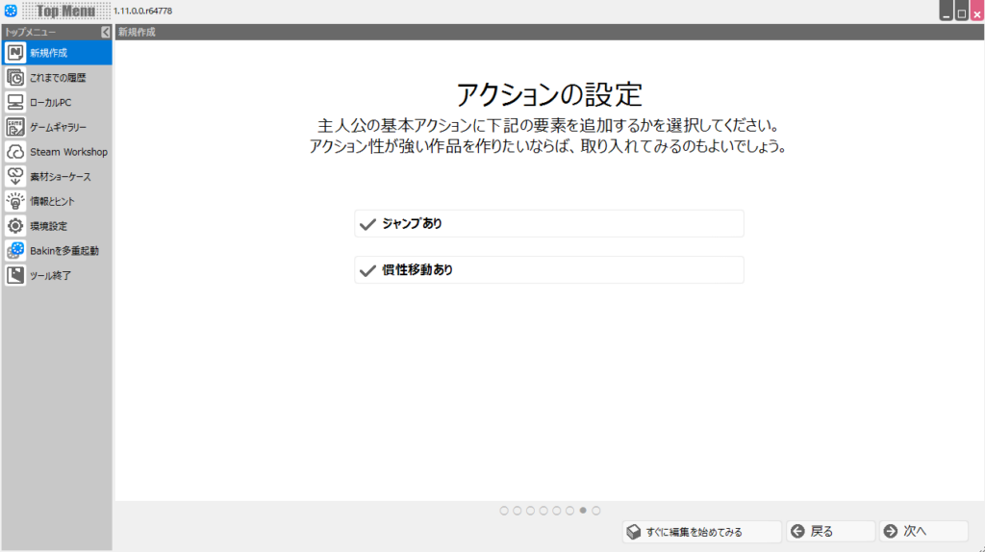Open ゲームギャラリー gallery icon
Viewport: 985px width, 552px height.
point(15,127)
